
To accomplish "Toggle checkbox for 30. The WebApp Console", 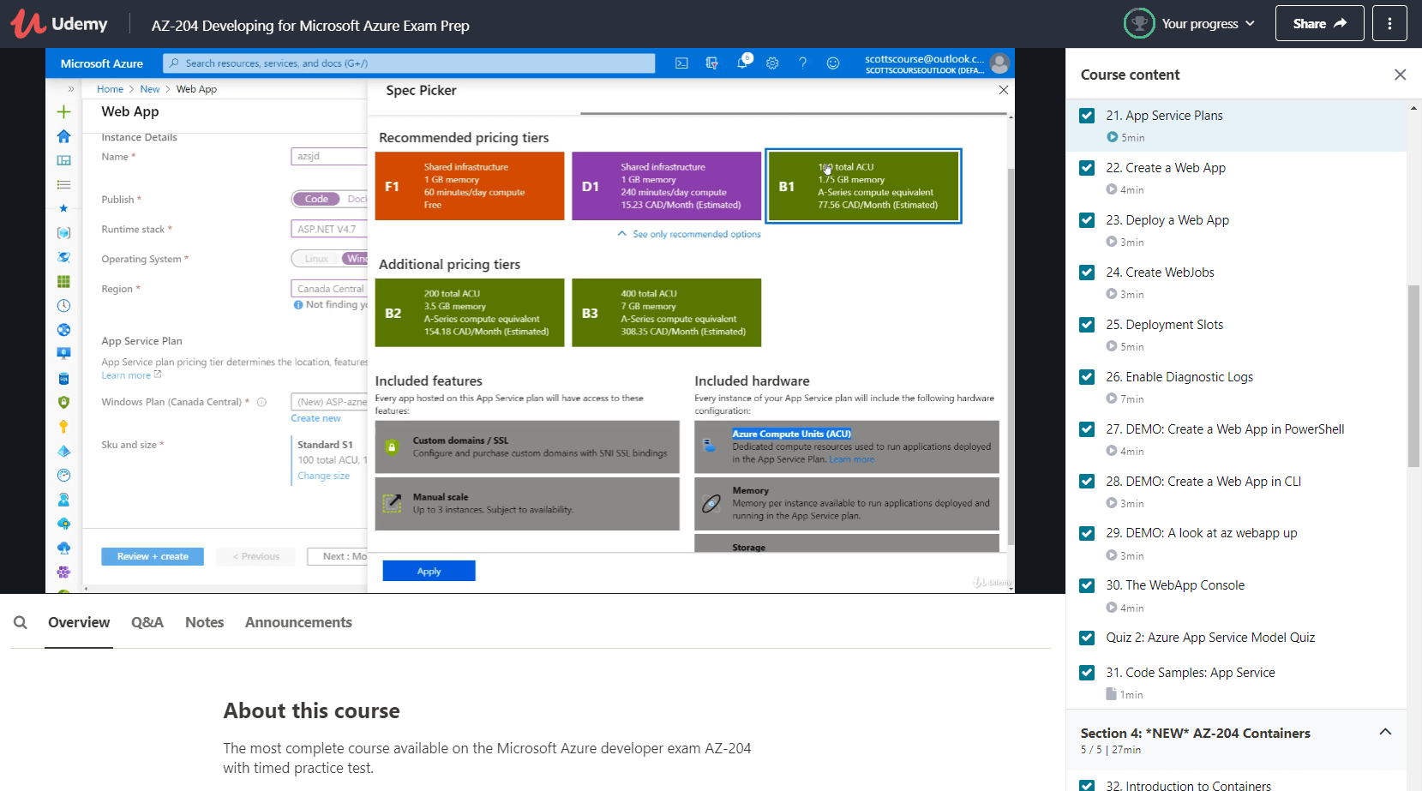I will [x=1087, y=585].
